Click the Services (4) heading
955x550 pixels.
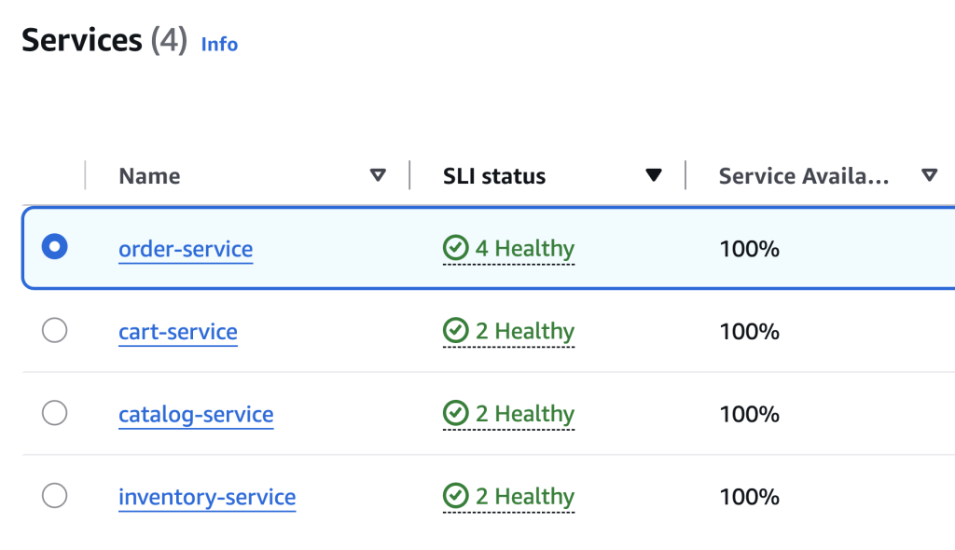[104, 41]
